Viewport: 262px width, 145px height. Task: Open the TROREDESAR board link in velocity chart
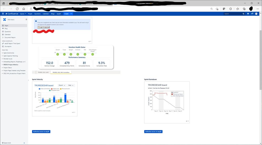pos(44,85)
